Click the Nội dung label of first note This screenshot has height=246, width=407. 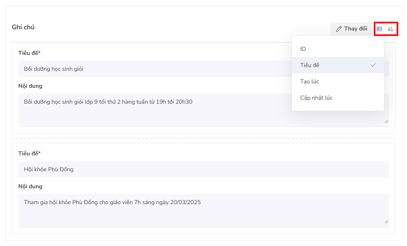click(x=30, y=86)
